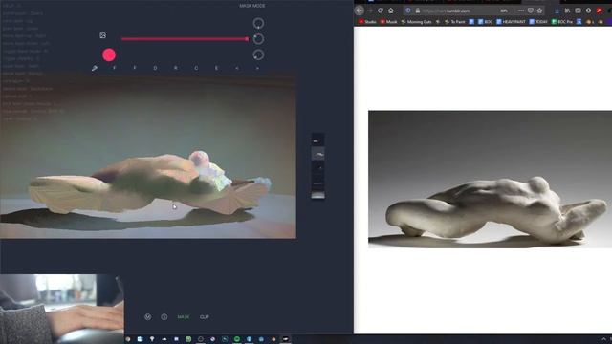The height and width of the screenshot is (344, 612).
Task: Click the checkmark circle icon beside MASK
Action: (x=148, y=317)
